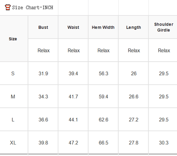177x156 pixels.
Task: Click the "Size Chart-INCH" title text
Action: [x=32, y=8]
